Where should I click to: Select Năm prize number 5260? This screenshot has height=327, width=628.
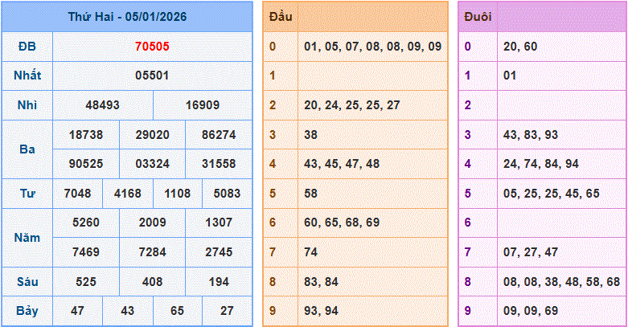click(x=86, y=223)
